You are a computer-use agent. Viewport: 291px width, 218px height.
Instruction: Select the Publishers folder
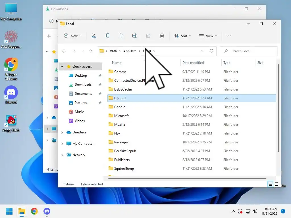(192, 160)
